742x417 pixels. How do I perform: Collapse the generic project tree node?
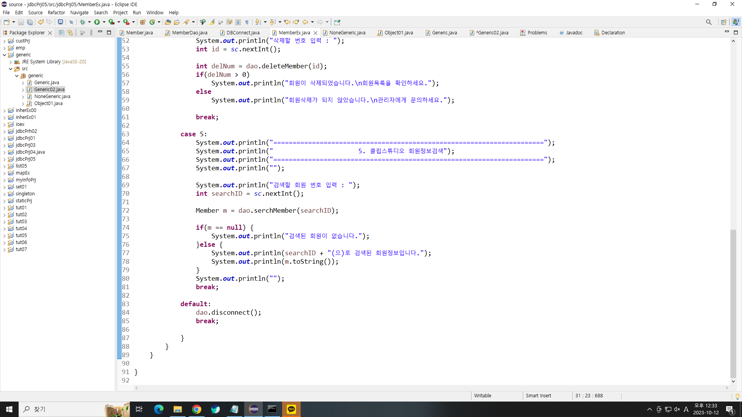coord(5,55)
